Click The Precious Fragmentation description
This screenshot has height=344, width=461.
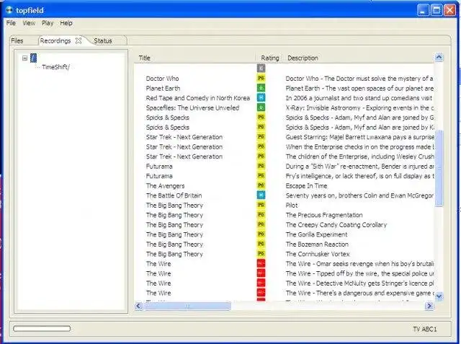324,215
